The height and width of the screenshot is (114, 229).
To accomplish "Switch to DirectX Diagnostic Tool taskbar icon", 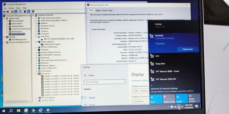I will click(x=33, y=110).
